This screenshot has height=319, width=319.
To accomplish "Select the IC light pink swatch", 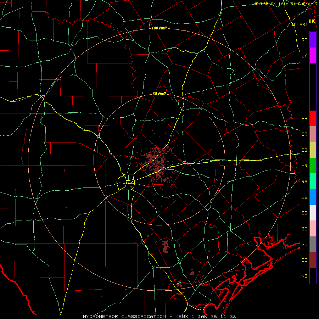I will (x=313, y=229).
